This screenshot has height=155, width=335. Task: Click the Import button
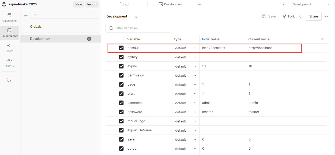(92, 4)
